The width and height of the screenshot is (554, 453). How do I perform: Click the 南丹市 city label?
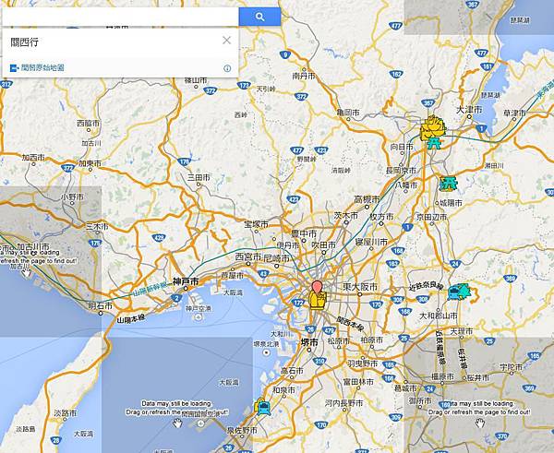tap(304, 76)
